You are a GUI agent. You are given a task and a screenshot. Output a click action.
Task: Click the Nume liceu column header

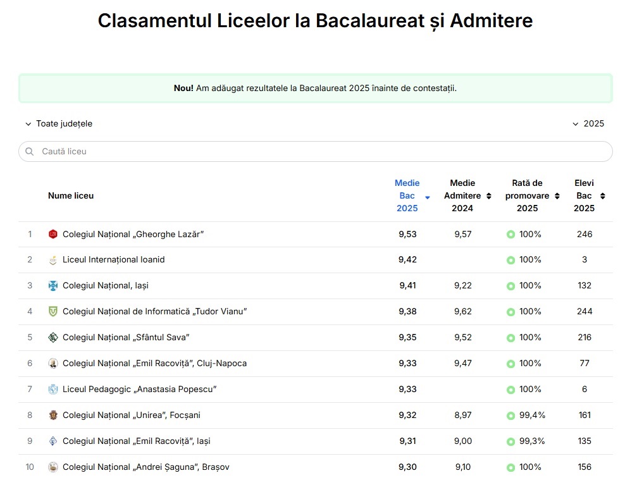coord(71,195)
